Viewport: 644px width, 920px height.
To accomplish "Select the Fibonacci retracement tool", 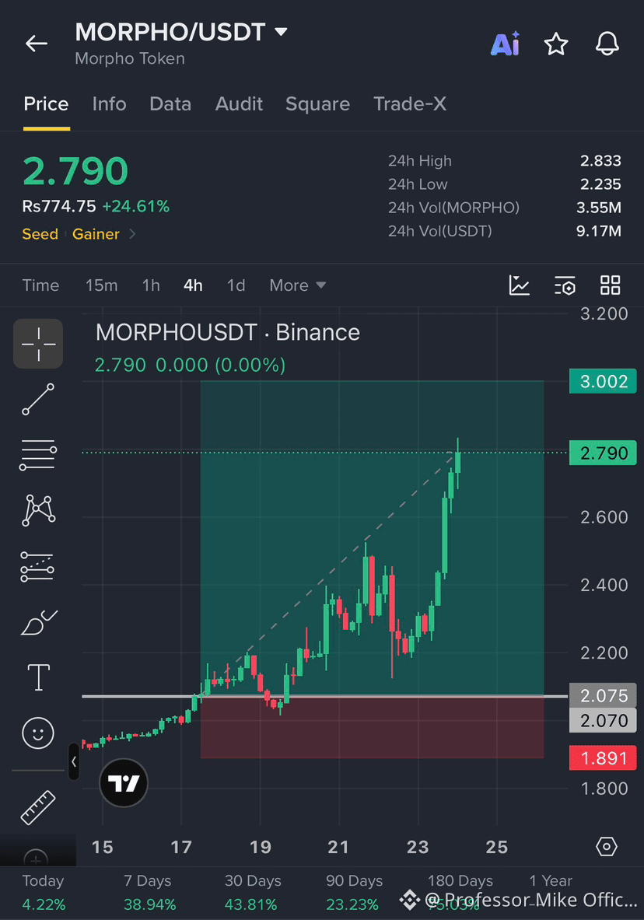I will click(x=38, y=455).
